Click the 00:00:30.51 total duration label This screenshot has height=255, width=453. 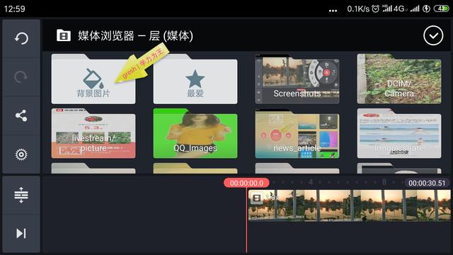coord(427,183)
